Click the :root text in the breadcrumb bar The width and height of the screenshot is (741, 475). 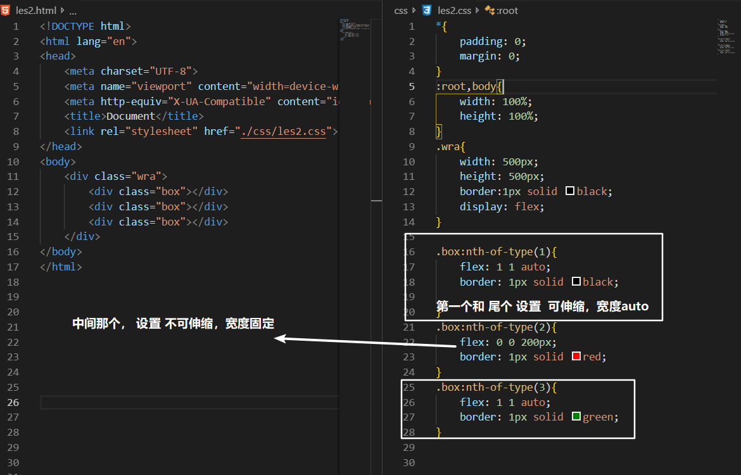pyautogui.click(x=508, y=10)
